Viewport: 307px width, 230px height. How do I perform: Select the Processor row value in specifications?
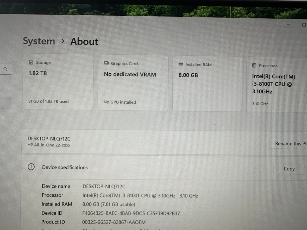tap(140, 196)
